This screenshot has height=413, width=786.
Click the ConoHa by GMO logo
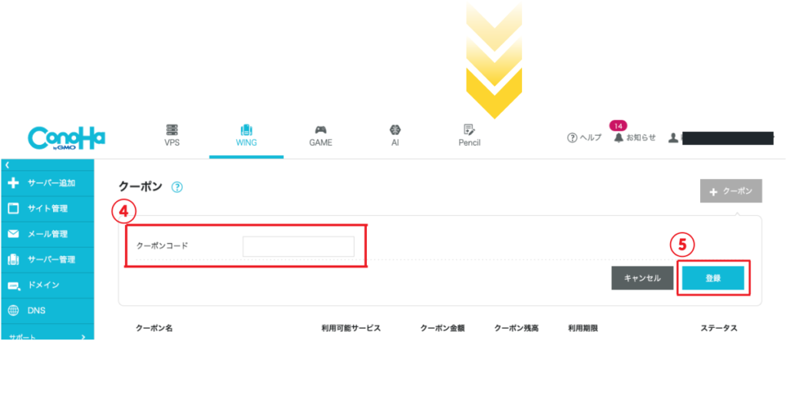coord(66,138)
